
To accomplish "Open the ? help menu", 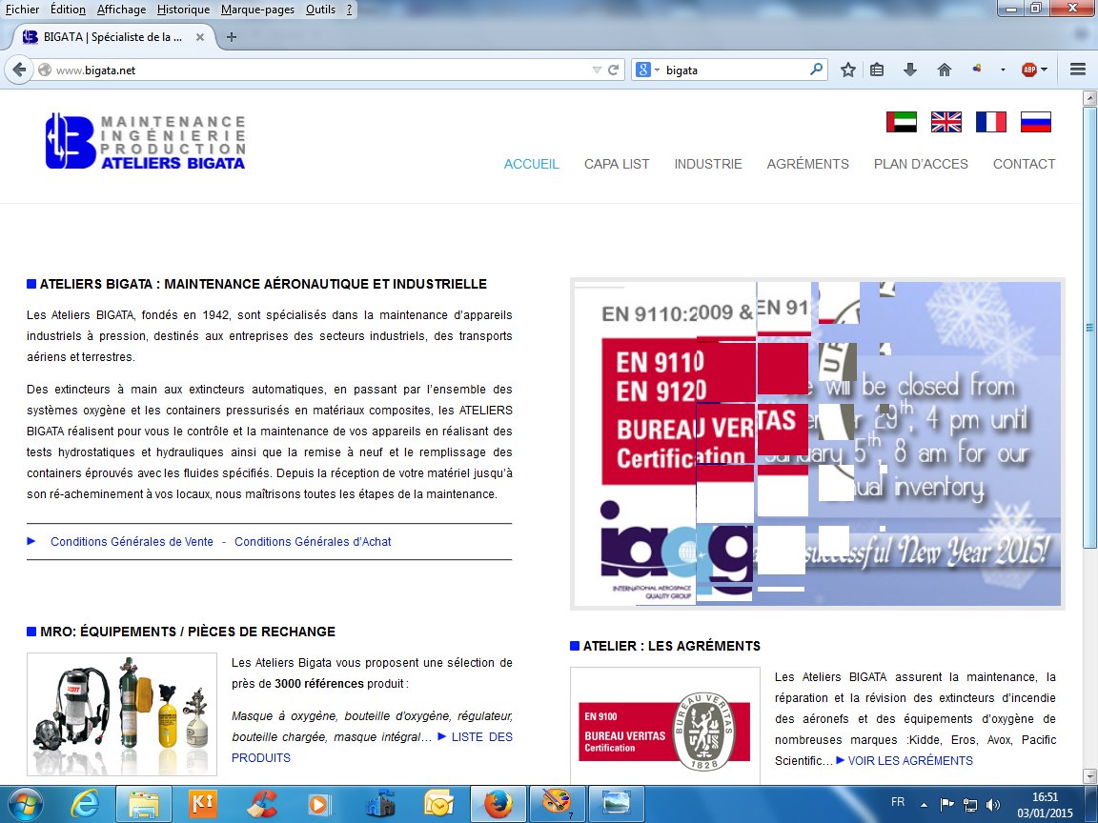I will 350,10.
